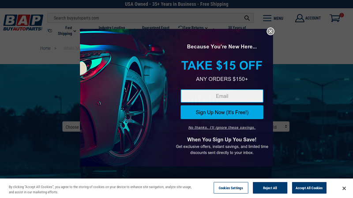
Task: Click Reject All cookies button
Action: tap(270, 188)
